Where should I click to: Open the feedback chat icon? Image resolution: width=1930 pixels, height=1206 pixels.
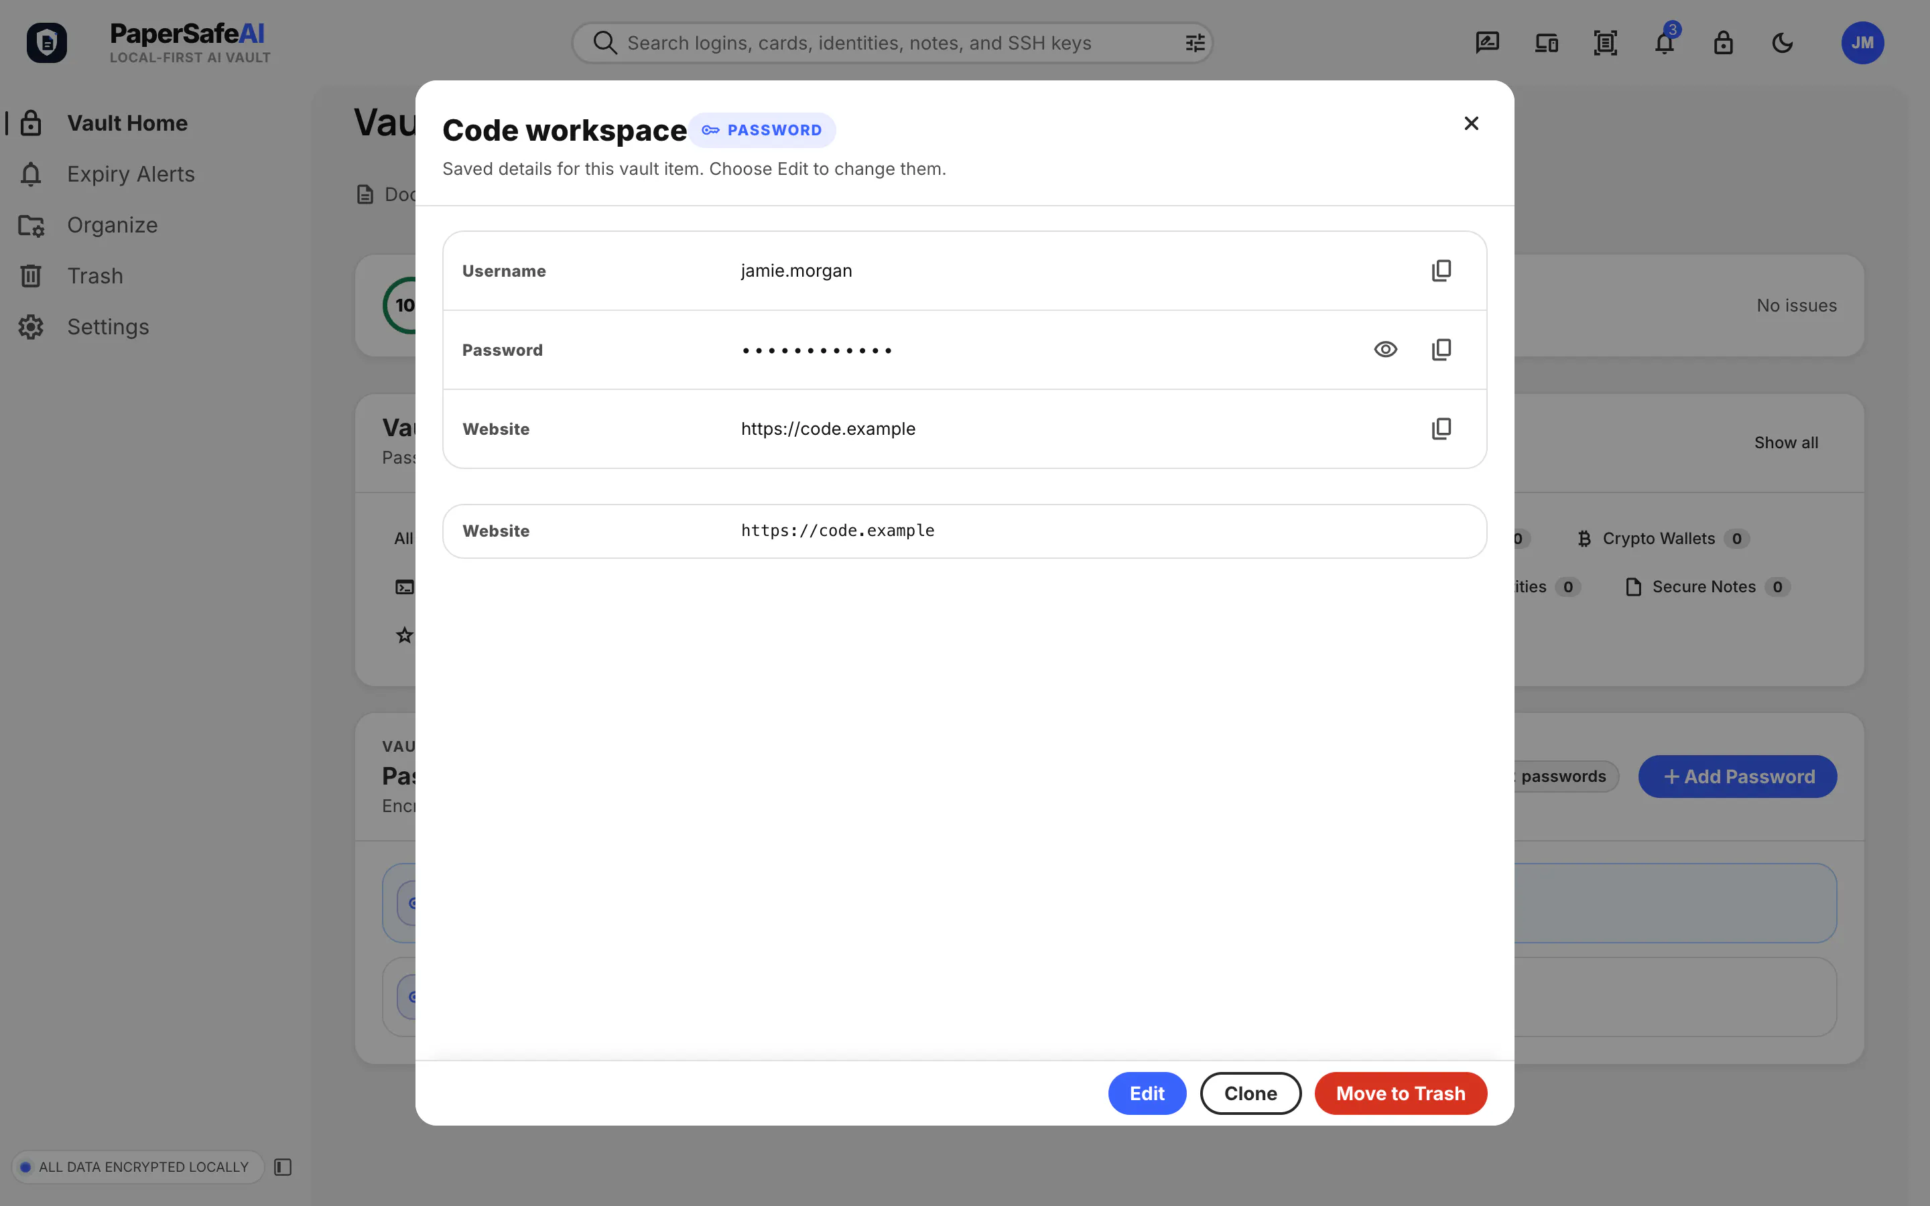[x=1488, y=43]
